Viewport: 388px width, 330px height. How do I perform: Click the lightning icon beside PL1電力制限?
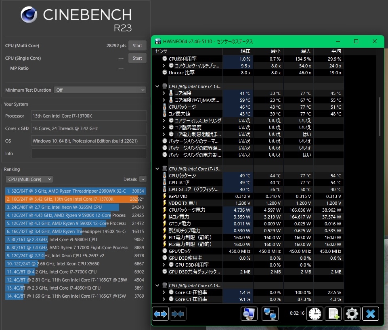click(x=165, y=237)
